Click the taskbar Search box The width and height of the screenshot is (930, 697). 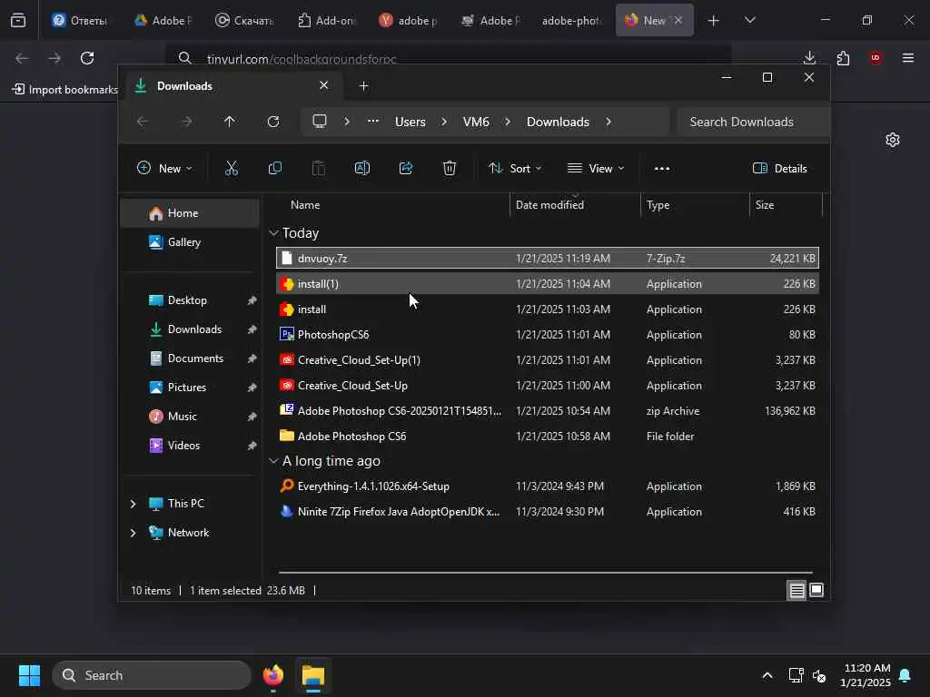pyautogui.click(x=152, y=675)
